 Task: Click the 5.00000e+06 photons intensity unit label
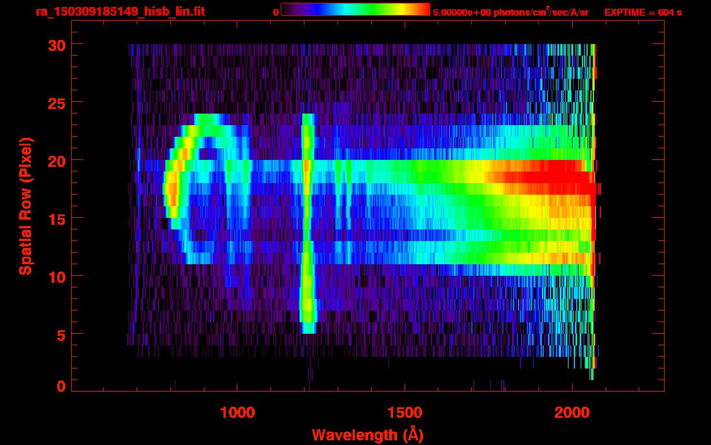tap(511, 12)
